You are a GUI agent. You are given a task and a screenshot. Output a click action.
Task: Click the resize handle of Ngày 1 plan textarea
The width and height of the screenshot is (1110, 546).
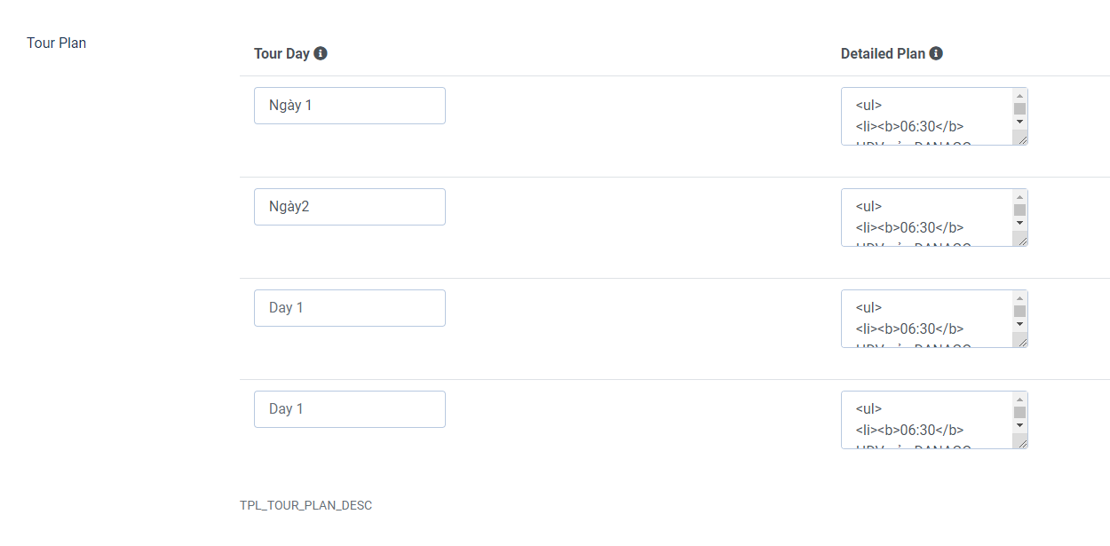tap(1021, 139)
